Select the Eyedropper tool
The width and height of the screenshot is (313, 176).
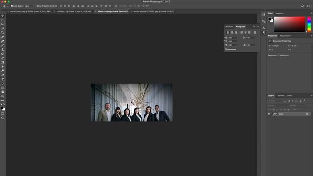3,37
